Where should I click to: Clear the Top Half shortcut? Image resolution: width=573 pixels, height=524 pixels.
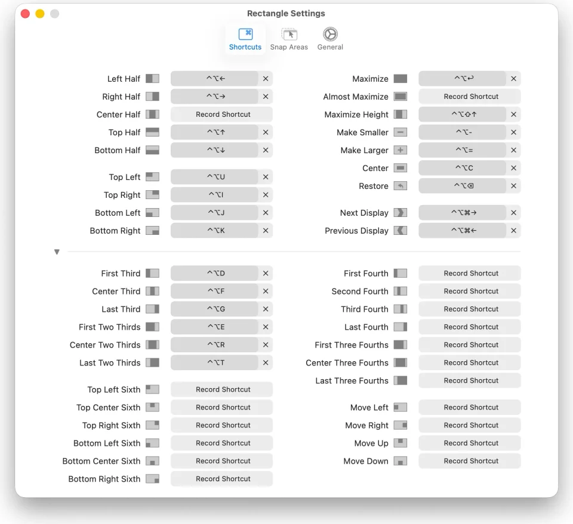(x=266, y=132)
